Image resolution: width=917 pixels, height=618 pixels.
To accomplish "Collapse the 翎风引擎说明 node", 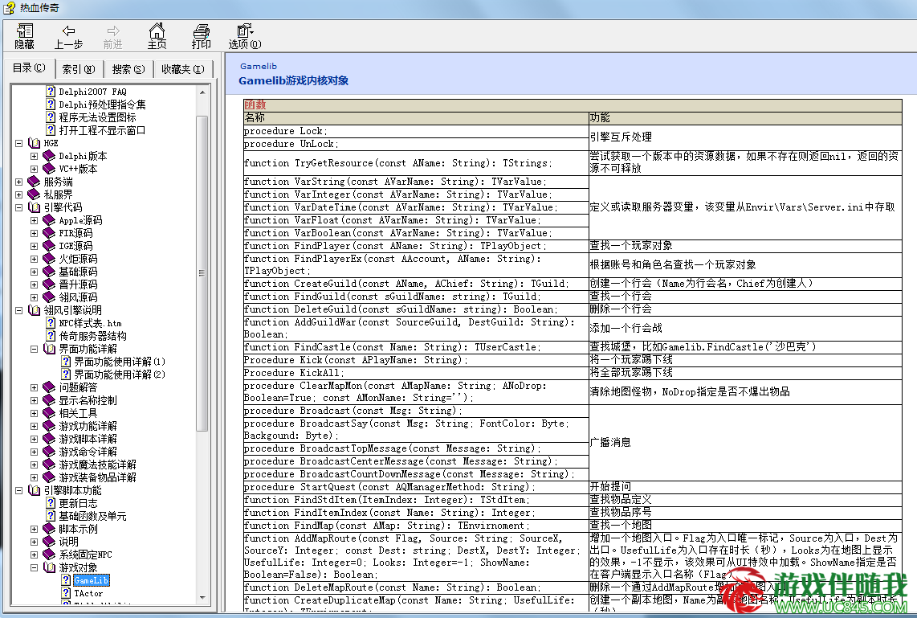I will coord(18,310).
